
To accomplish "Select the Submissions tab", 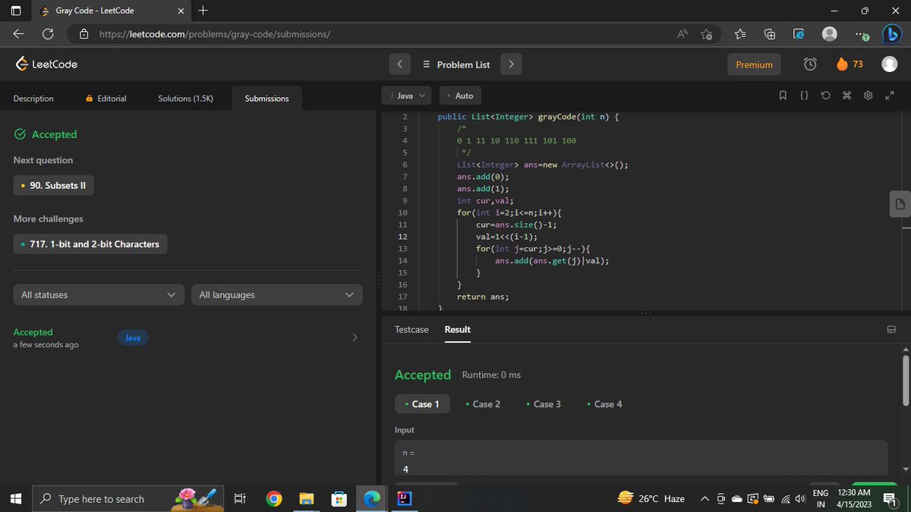I will click(266, 99).
